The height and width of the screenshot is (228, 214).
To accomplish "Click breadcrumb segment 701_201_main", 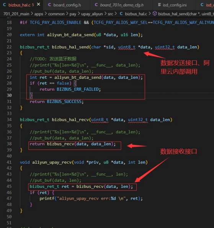I will coord(16,14).
